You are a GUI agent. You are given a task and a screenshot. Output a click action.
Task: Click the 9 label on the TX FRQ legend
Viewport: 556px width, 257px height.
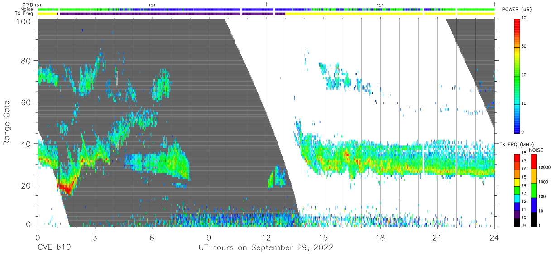pyautogui.click(x=525, y=226)
